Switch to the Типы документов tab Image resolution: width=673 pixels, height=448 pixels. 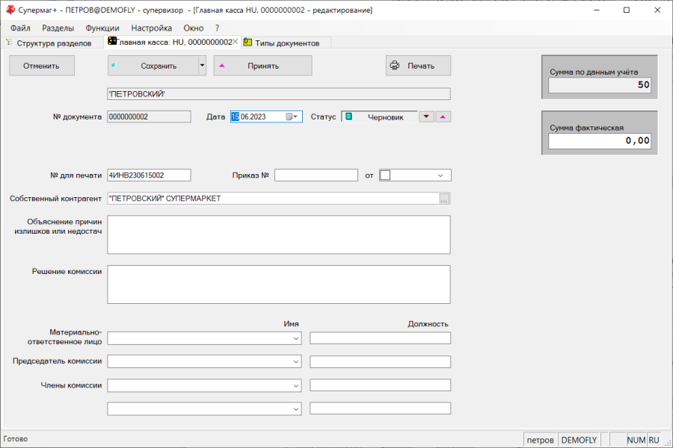tap(286, 43)
